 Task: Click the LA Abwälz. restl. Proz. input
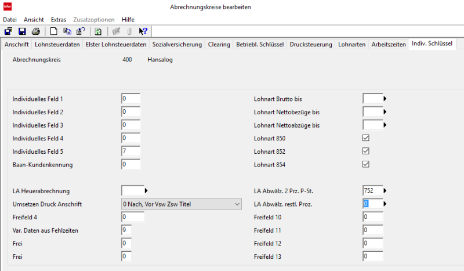pyautogui.click(x=372, y=204)
